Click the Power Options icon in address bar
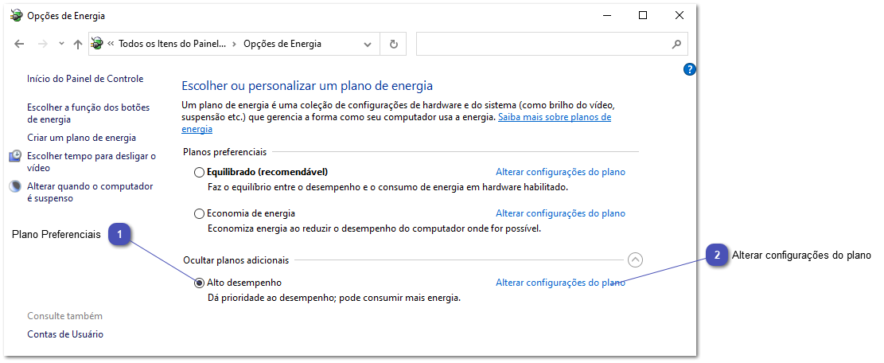884x363 pixels. pyautogui.click(x=98, y=44)
